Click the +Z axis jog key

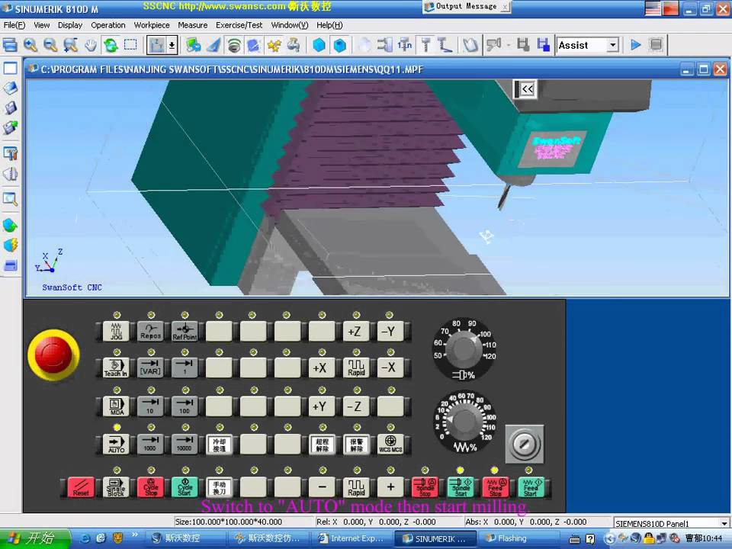tap(356, 332)
